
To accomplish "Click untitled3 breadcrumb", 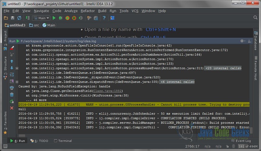I will (15, 25).
